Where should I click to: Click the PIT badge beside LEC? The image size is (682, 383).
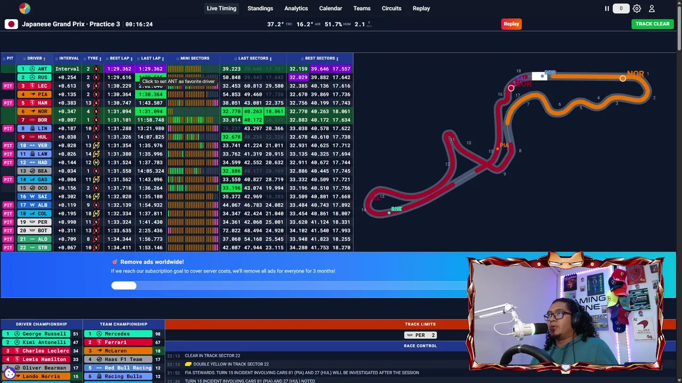[x=8, y=86]
